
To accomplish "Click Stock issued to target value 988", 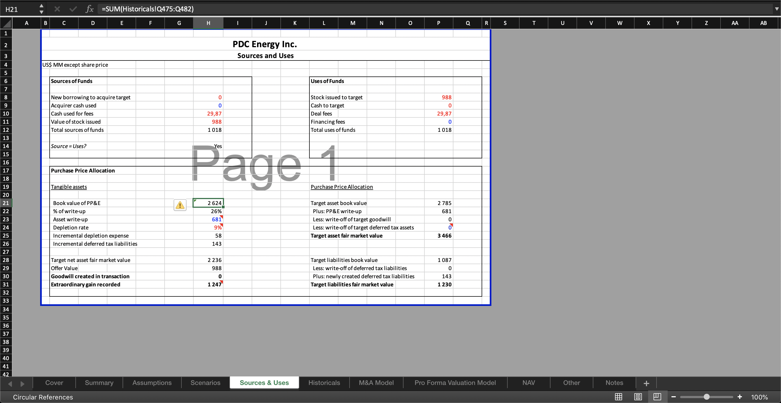I will coord(438,97).
